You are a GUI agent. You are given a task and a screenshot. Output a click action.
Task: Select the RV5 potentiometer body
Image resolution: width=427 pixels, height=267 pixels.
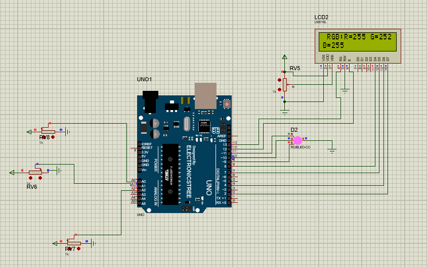click(x=285, y=84)
